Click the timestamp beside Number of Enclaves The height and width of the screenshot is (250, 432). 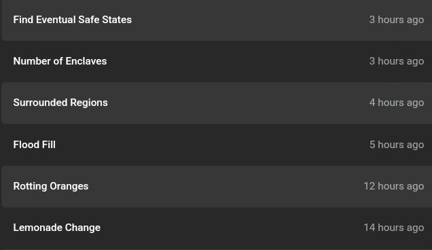(397, 61)
